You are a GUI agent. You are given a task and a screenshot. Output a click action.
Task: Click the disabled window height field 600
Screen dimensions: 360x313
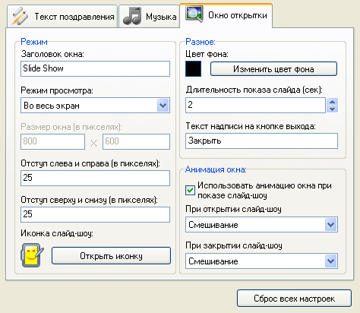click(136, 141)
